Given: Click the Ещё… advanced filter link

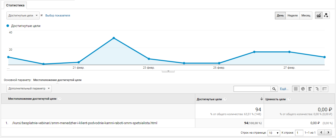Looking at the screenshot, I should coord(284,89).
